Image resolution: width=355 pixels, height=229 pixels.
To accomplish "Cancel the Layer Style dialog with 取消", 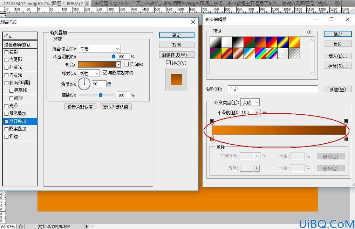I will [x=177, y=45].
